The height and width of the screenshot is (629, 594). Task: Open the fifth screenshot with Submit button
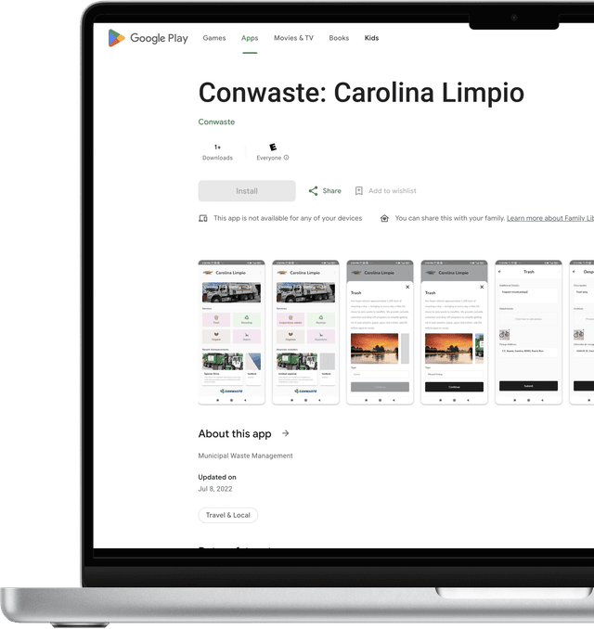point(528,332)
